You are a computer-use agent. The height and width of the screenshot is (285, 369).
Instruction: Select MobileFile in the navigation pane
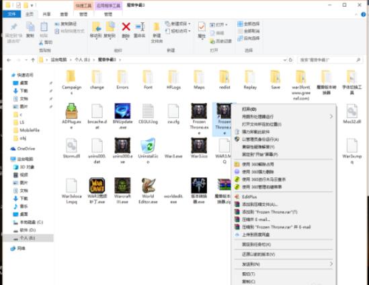click(27, 130)
